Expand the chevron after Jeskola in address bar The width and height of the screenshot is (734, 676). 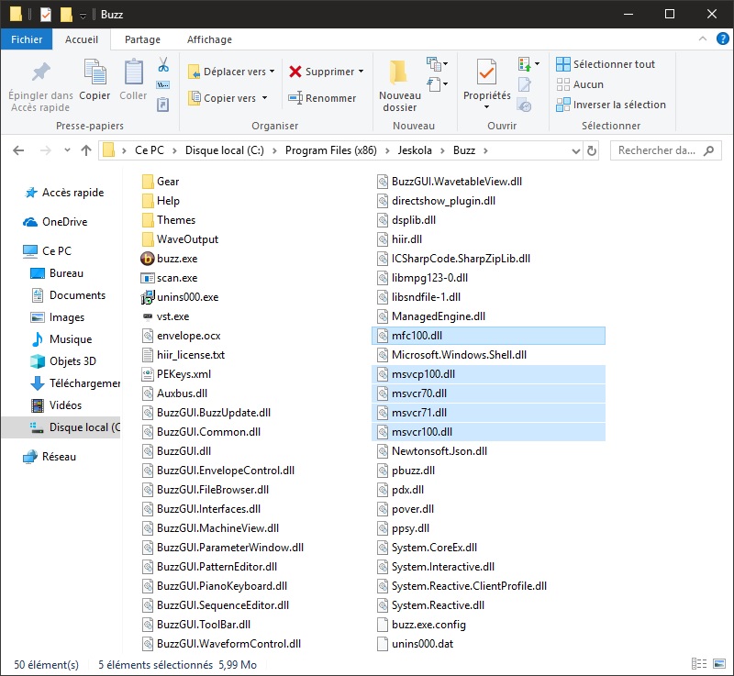(442, 150)
